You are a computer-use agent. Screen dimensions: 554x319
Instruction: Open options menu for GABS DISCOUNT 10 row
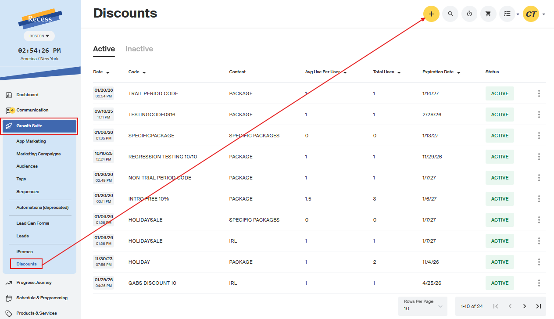539,283
